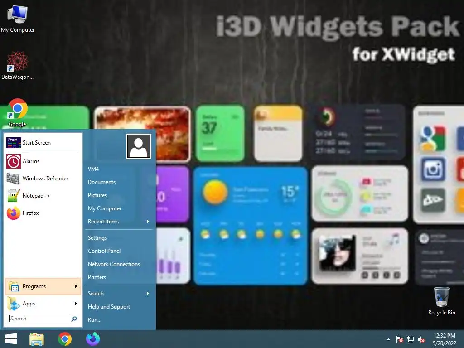Click the Windows Start button
The height and width of the screenshot is (348, 464).
pyautogui.click(x=11, y=339)
